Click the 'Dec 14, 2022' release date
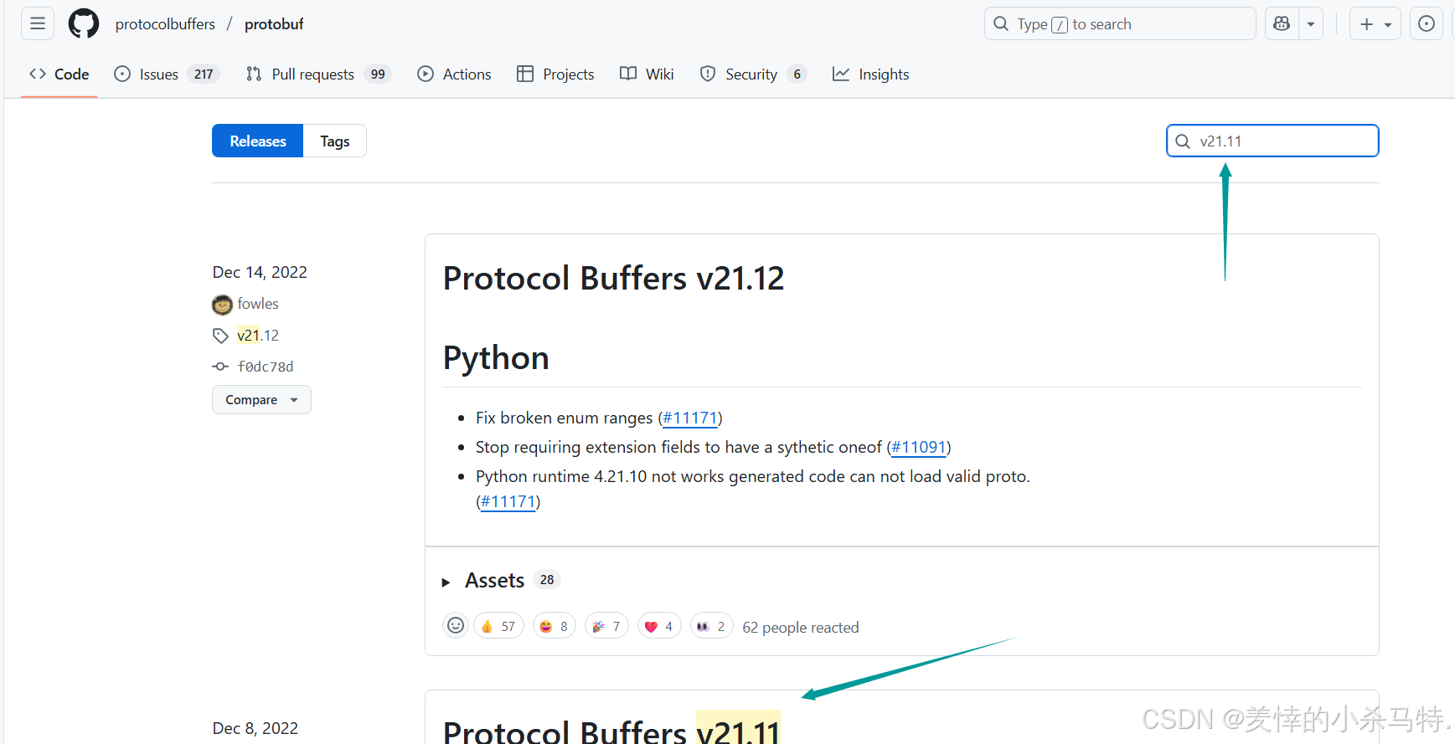This screenshot has height=744, width=1455. pos(260,272)
